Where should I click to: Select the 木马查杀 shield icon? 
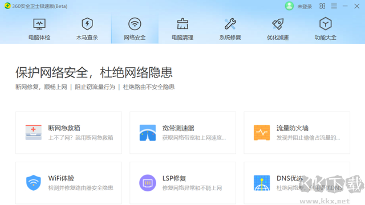[87, 24]
